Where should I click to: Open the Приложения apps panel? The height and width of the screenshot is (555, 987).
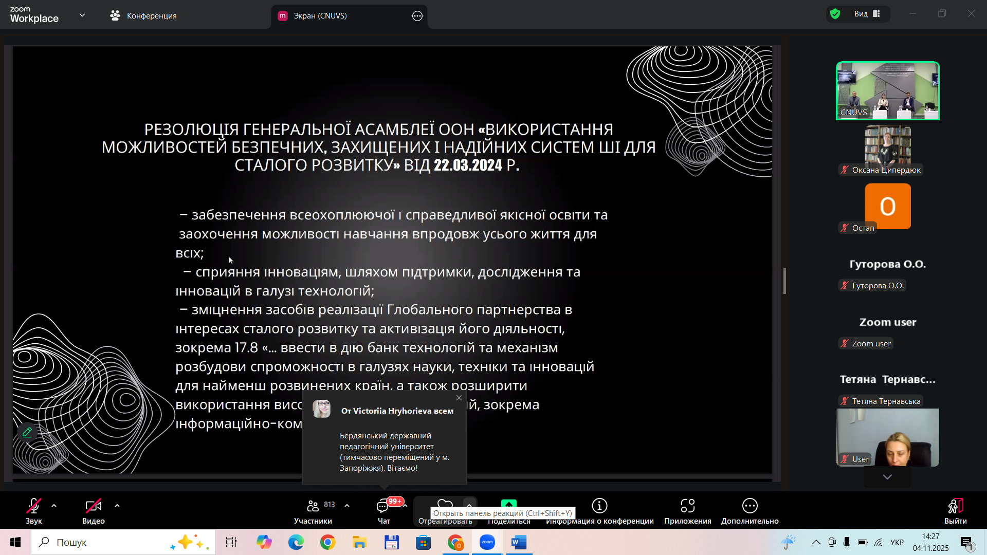[x=687, y=511]
